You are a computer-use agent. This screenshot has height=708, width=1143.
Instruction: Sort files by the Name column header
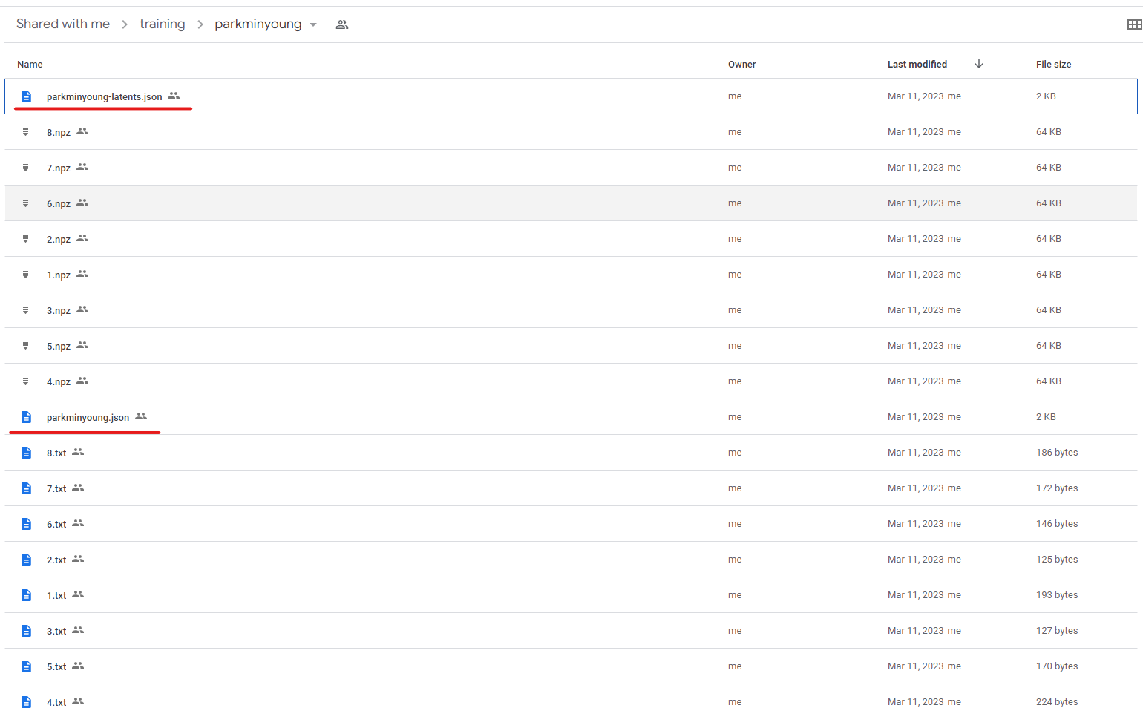pos(30,64)
